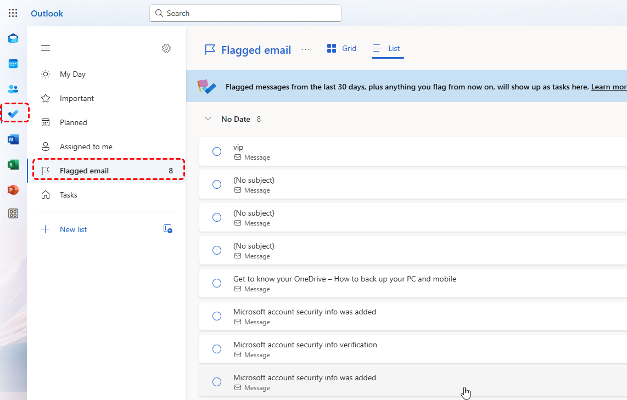Click the create group icon beside New list
627x400 pixels.
pos(167,229)
